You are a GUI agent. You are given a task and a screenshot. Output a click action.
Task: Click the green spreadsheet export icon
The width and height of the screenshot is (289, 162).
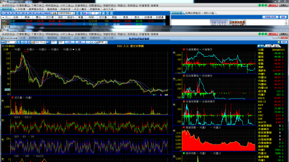[279, 42]
